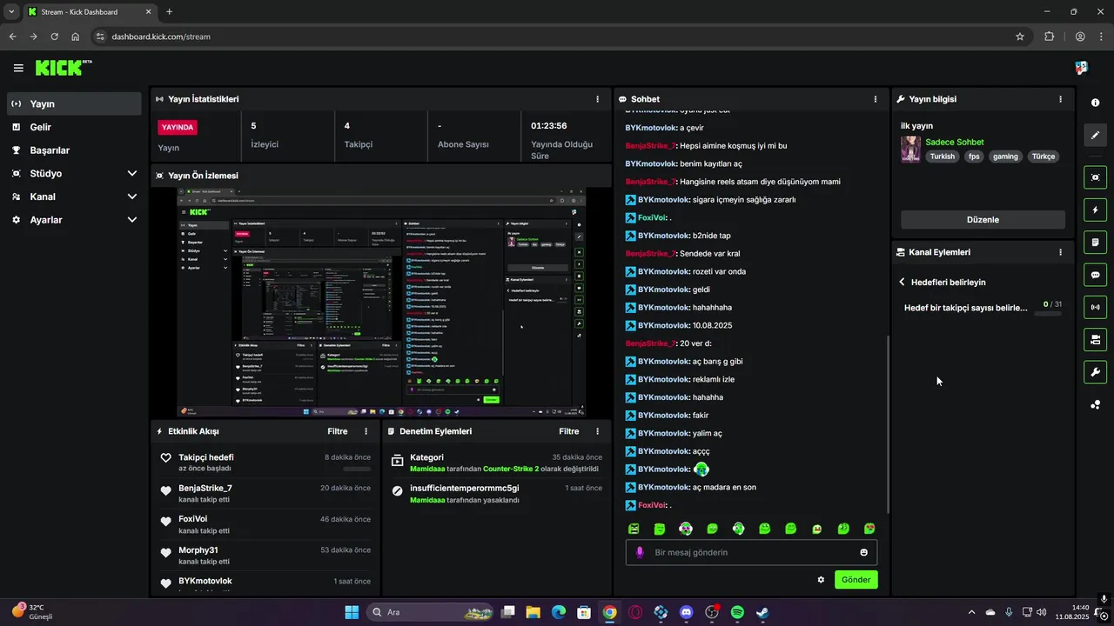The width and height of the screenshot is (1114, 626).
Task: Open Sohbet panel three-dot menu
Action: 876,99
